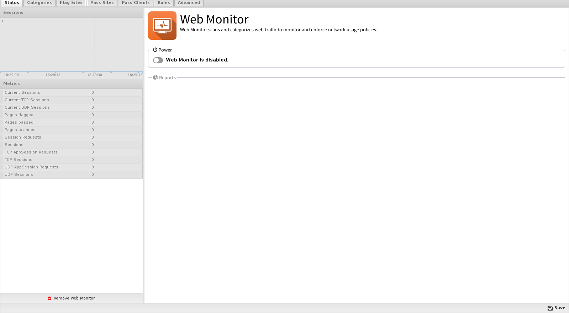Screen dimensions: 569x313
Task: Enable the Web Monitor power toggle
Action: [158, 60]
